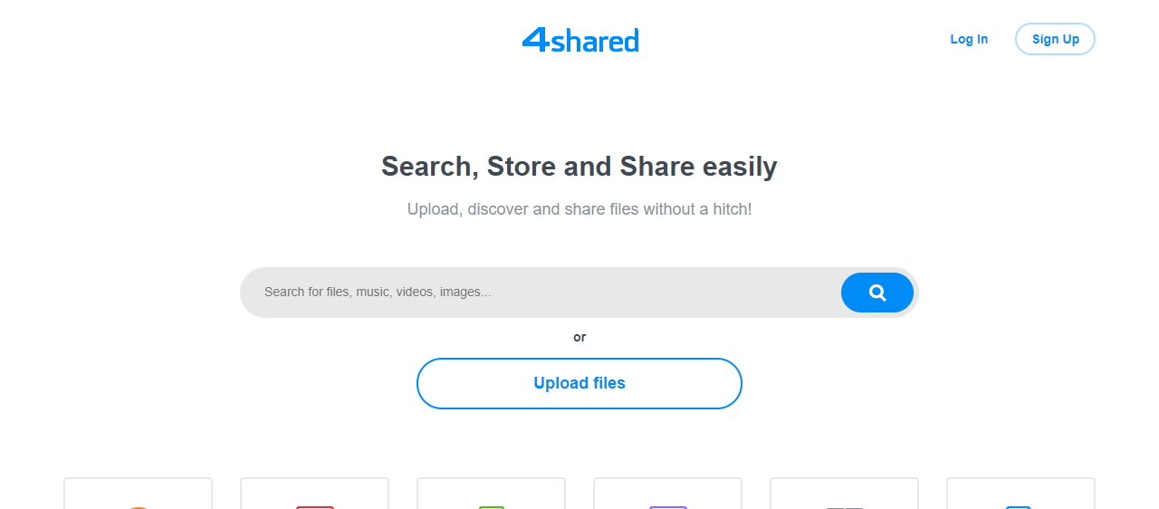Click the magnifying glass search icon
The width and height of the screenshot is (1159, 509).
(877, 293)
